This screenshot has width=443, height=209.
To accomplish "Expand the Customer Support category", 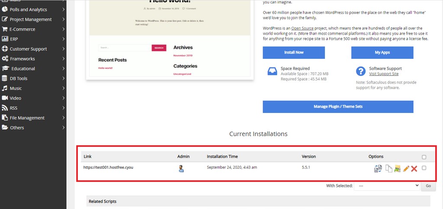I will pyautogui.click(x=33, y=49).
